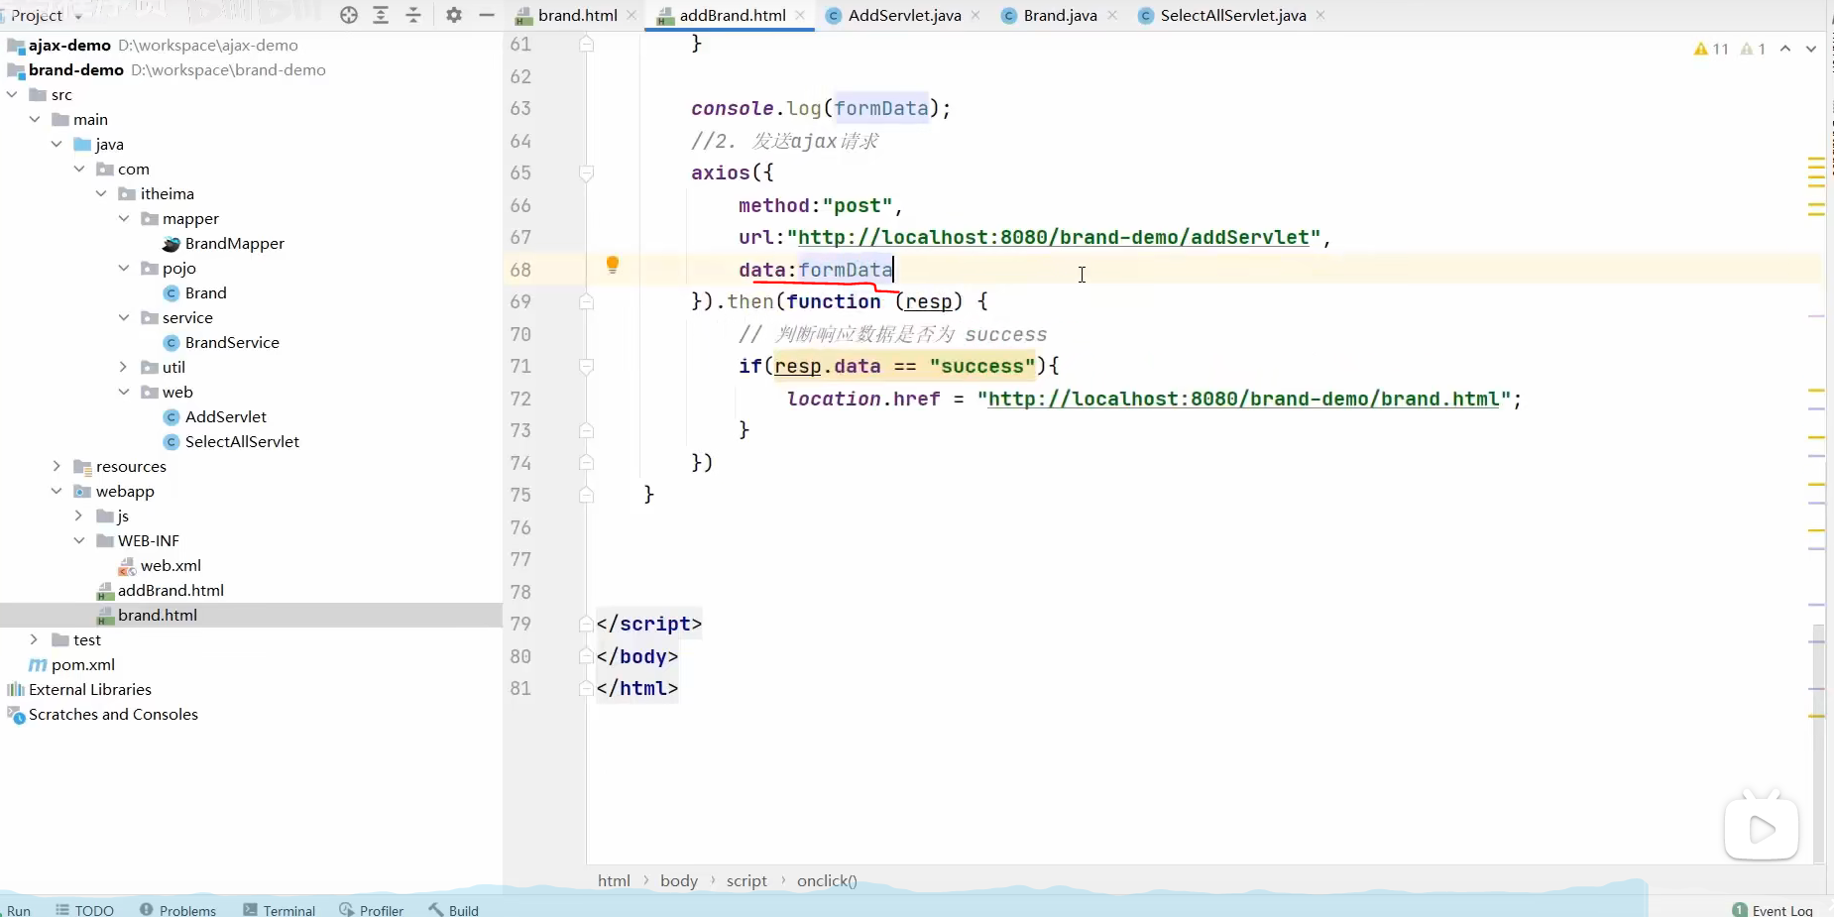This screenshot has height=917, width=1834.
Task: Collapse all nodes in Project panel
Action: 413,15
